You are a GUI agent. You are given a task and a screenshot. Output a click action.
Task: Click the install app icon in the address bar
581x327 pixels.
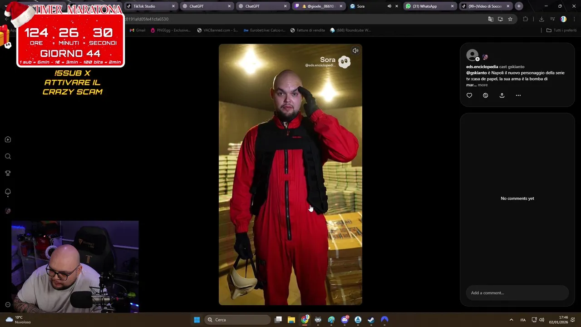point(500,19)
